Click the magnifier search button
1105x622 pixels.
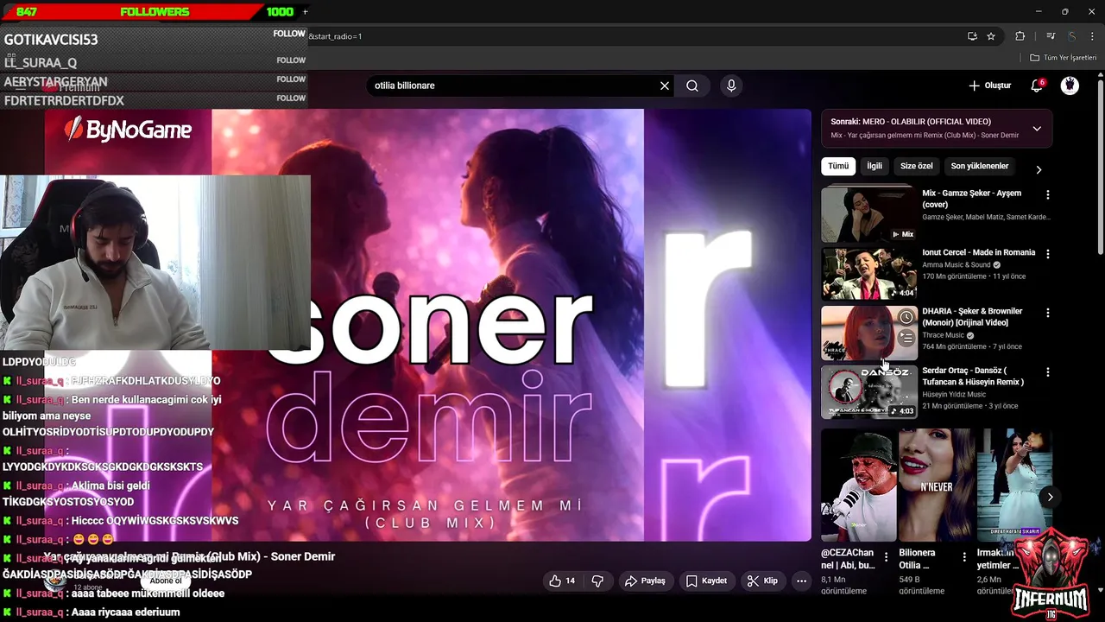(692, 86)
